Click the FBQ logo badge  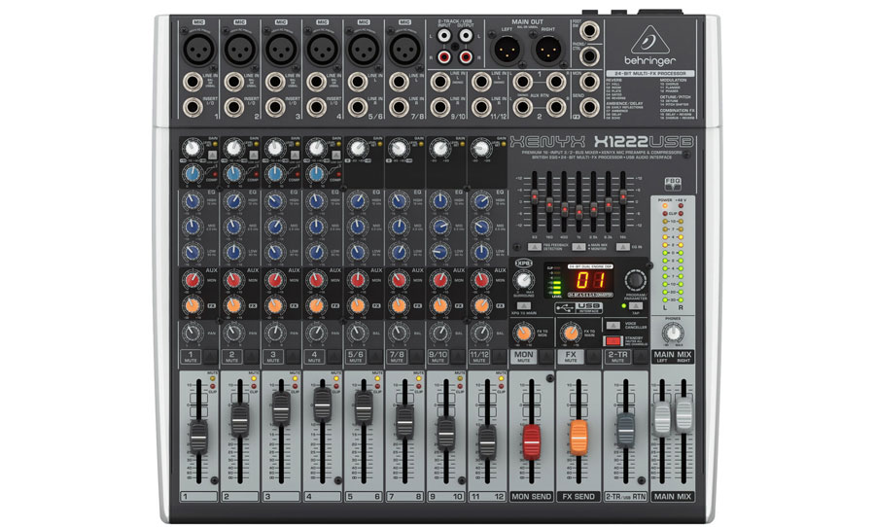673,183
